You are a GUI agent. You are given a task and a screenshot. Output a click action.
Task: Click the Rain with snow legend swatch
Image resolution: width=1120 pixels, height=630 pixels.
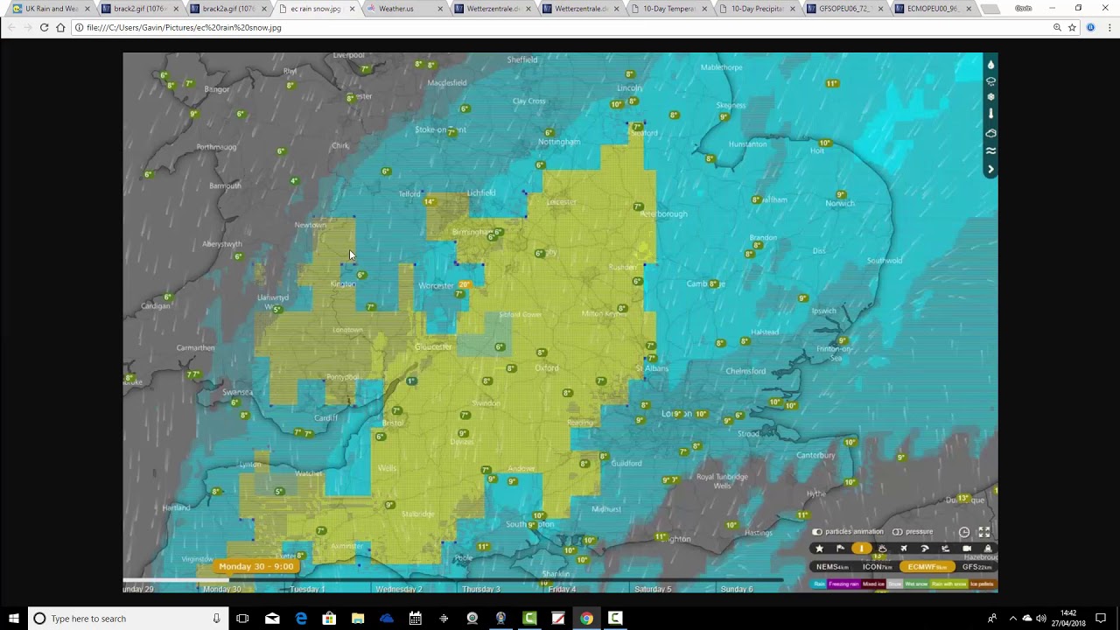tap(949, 584)
